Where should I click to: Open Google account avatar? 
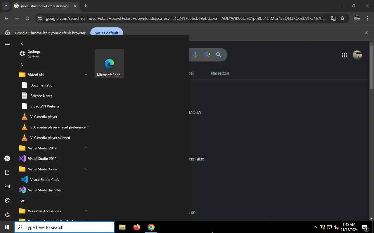coord(357,55)
